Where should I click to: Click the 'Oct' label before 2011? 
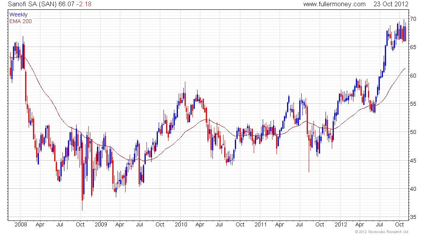tap(240, 224)
